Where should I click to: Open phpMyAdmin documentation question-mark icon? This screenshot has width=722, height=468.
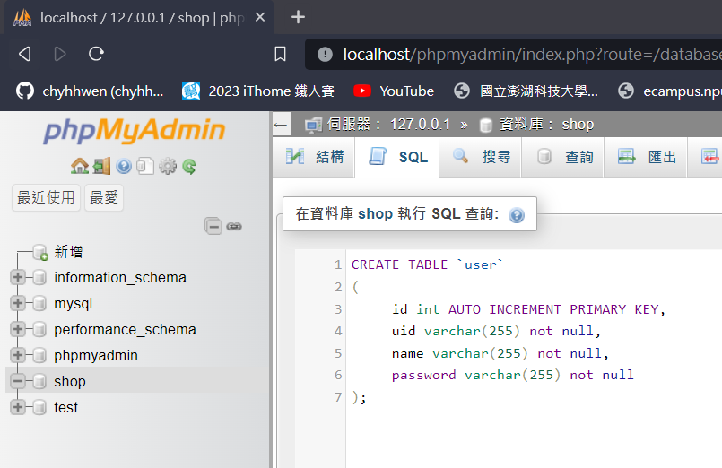pos(124,166)
